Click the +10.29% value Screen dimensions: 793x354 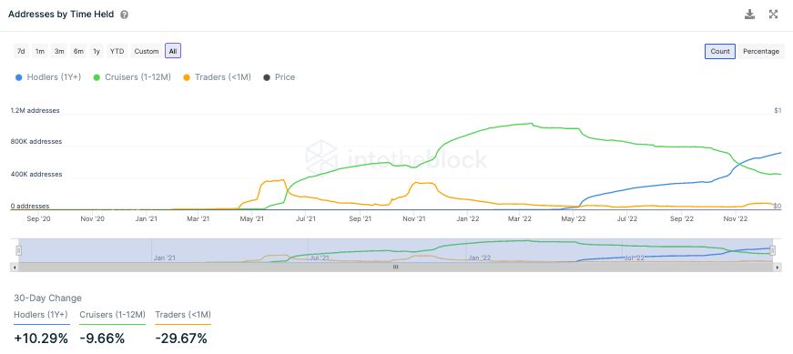coord(41,338)
